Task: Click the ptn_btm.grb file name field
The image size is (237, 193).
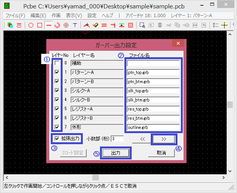Action: click(153, 82)
